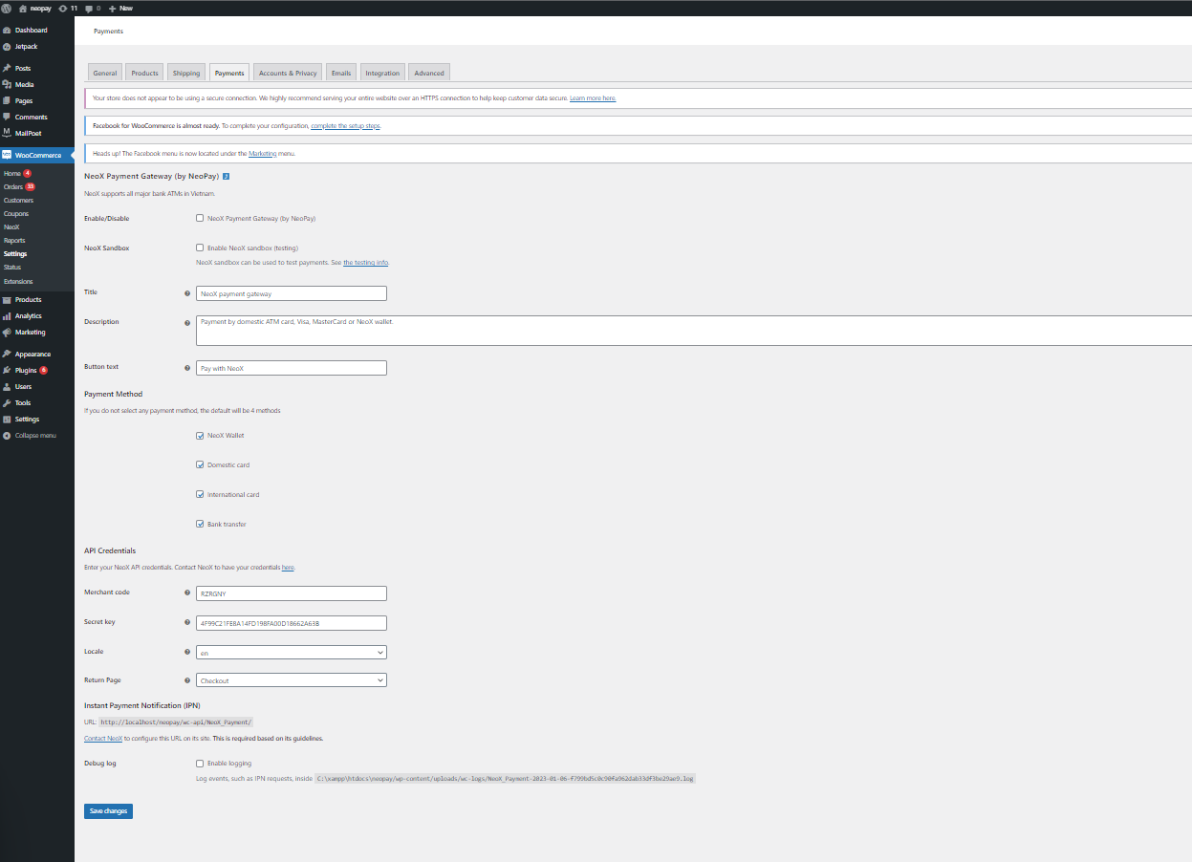Viewport: 1192px width, 862px height.
Task: Switch to the General tab
Action: [x=105, y=73]
